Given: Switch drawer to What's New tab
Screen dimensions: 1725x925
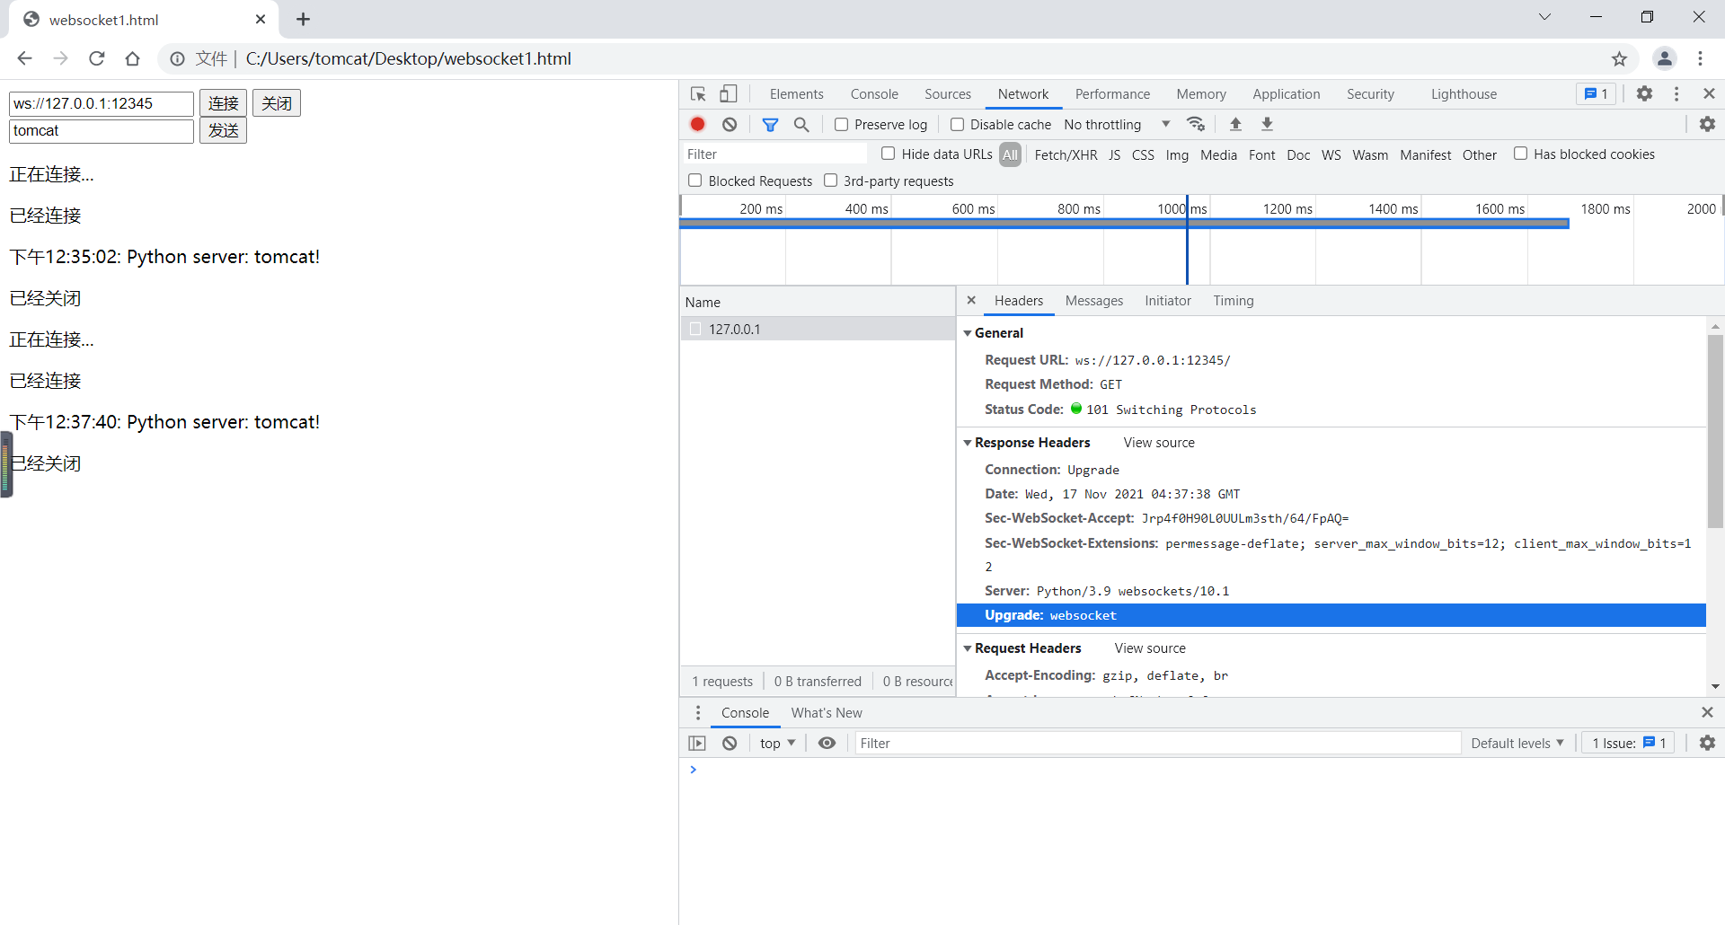Looking at the screenshot, I should click(x=827, y=713).
